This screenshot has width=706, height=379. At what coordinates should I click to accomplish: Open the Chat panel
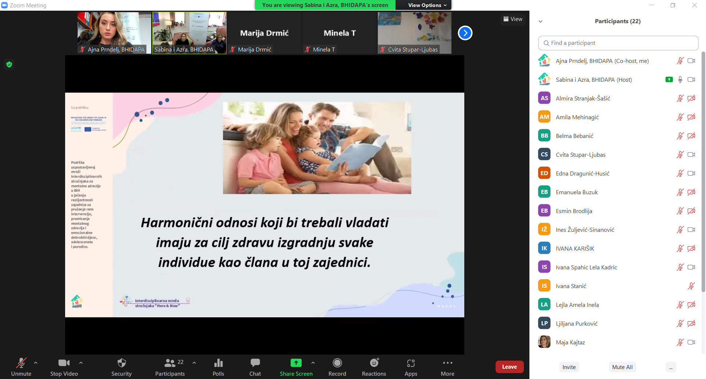255,363
